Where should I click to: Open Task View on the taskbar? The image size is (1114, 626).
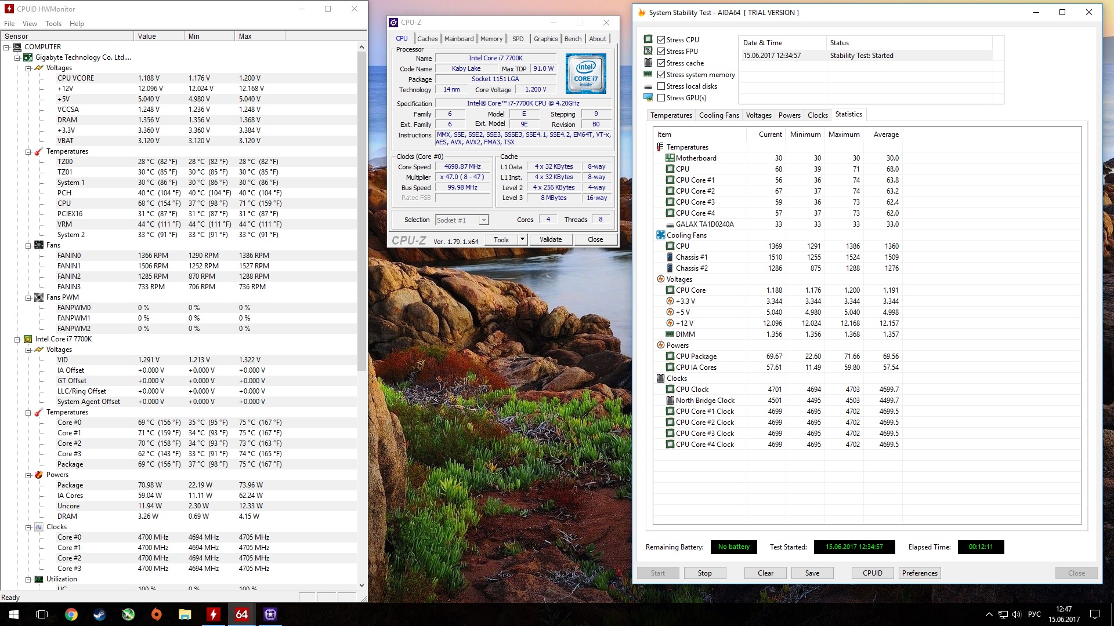[42, 614]
